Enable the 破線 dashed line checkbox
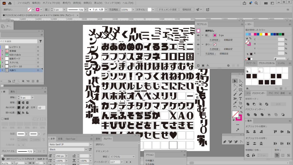 click(3, 119)
